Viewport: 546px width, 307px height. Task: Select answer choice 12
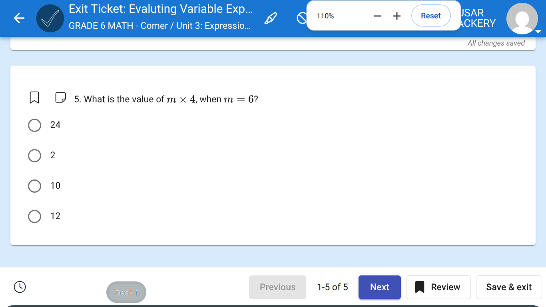pos(34,216)
